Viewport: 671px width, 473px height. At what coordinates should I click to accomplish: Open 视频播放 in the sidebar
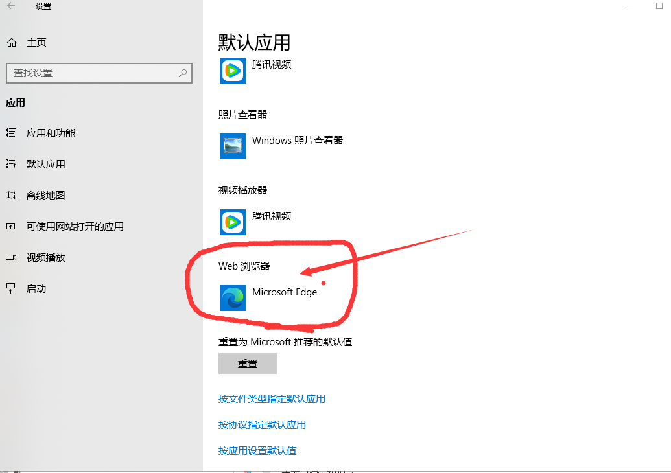point(46,257)
